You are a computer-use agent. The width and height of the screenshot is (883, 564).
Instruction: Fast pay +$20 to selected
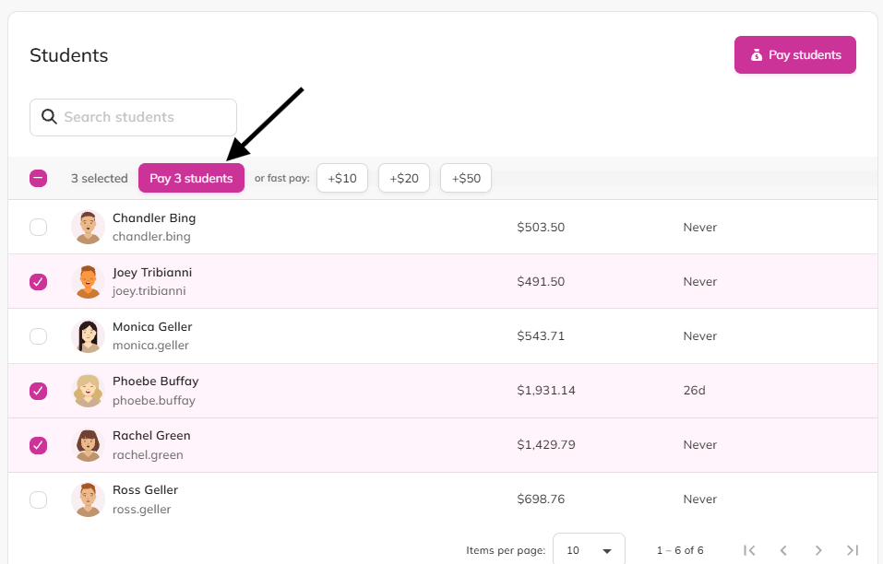pos(404,178)
